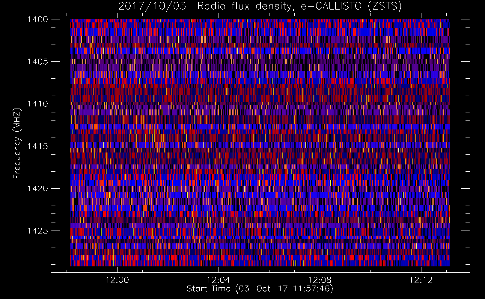Click inside the radio spectrogram image
This screenshot has height=299, width=485.
[x=260, y=143]
